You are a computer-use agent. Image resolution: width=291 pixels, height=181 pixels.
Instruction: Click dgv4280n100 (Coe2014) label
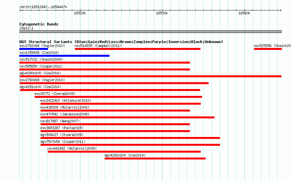pyautogui.click(x=40, y=73)
